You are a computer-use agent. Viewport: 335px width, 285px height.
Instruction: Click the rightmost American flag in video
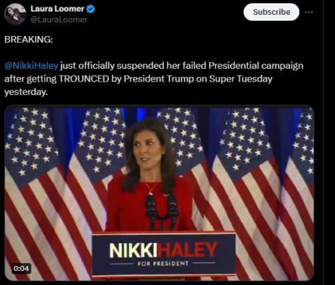[x=298, y=194]
